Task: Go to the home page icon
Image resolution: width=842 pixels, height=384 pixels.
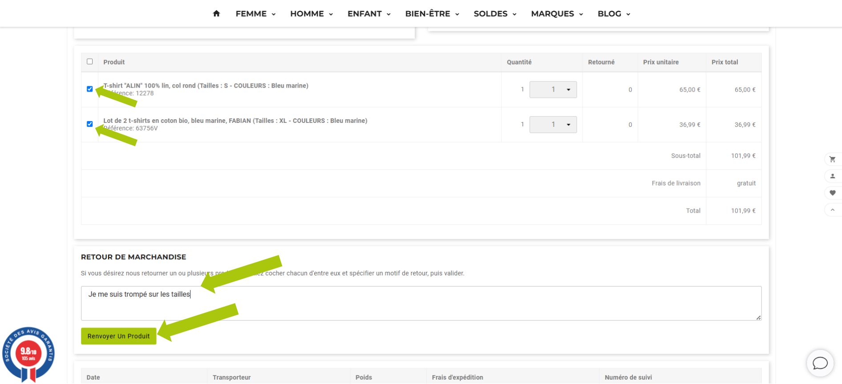Action: click(x=216, y=13)
